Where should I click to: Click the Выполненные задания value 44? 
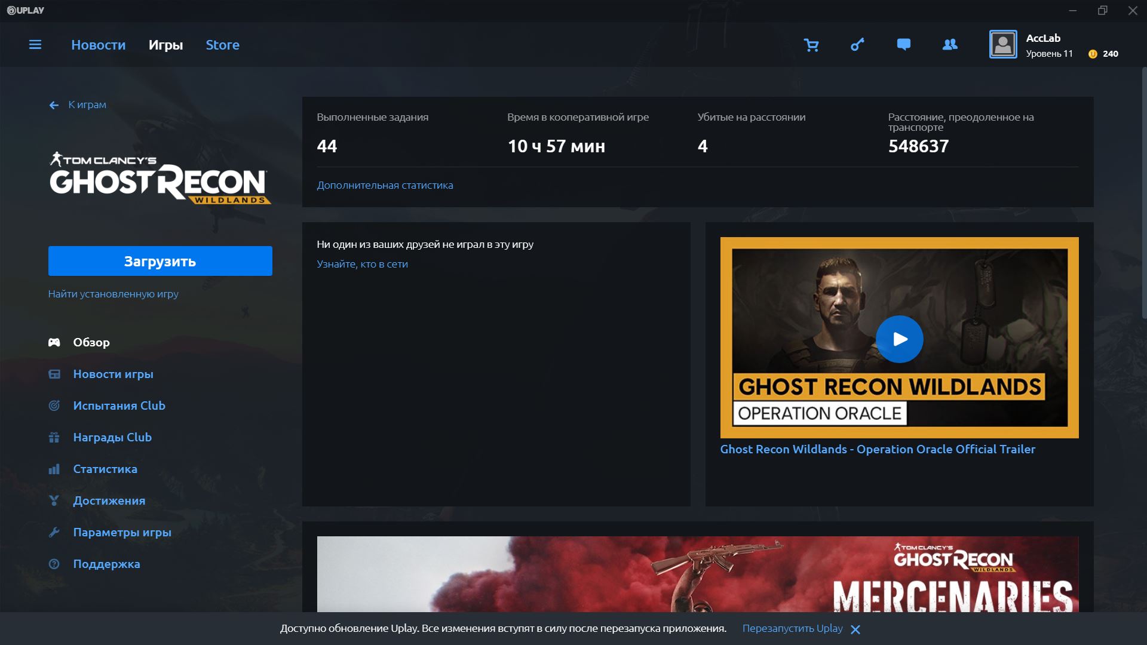pos(327,146)
